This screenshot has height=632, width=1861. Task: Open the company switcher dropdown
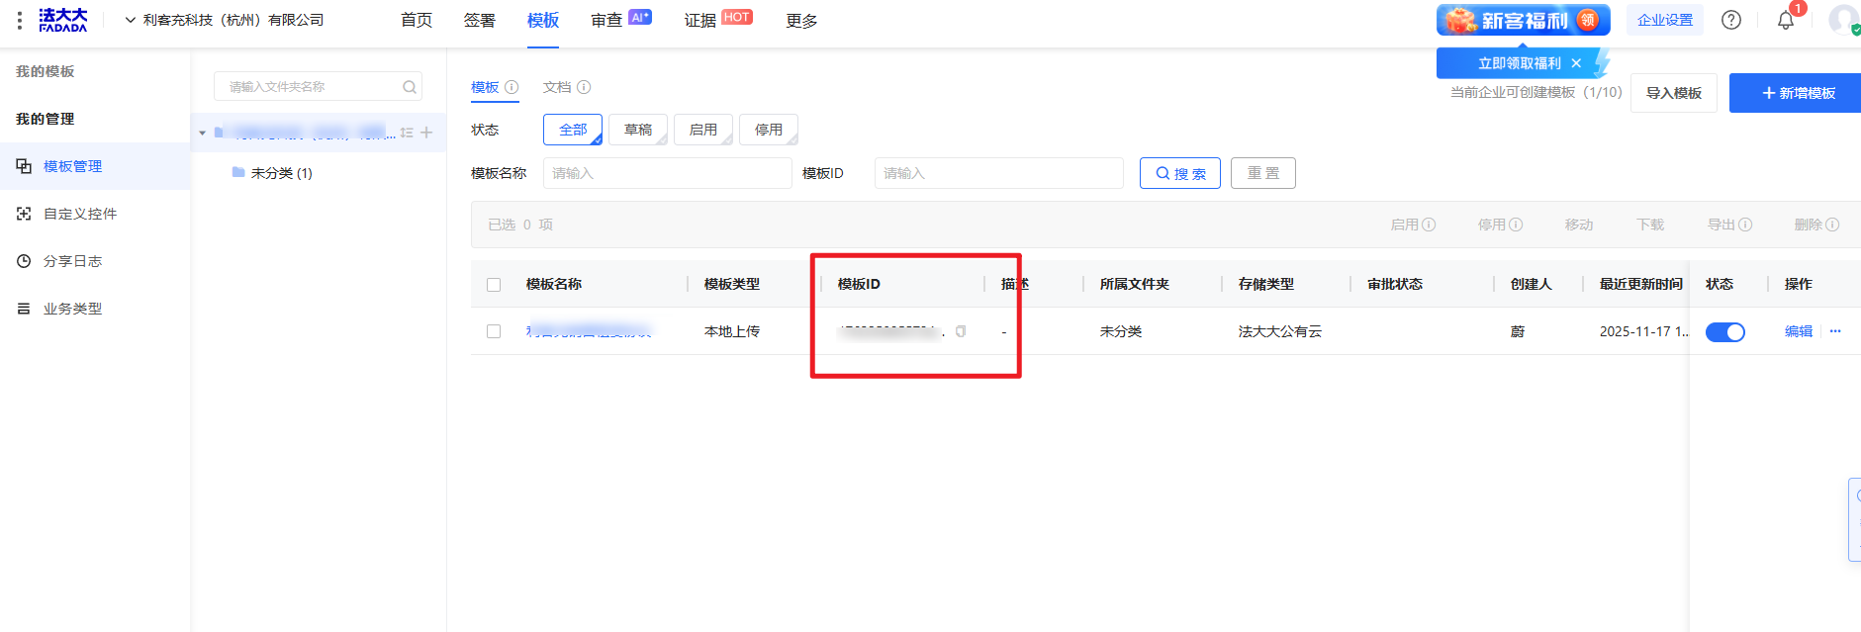coord(224,20)
